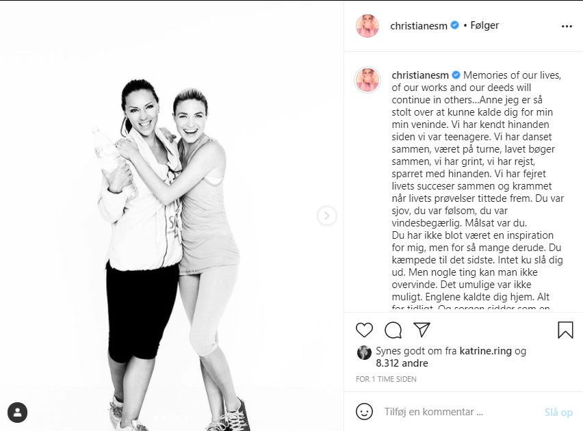This screenshot has width=583, height=431.
Task: Open christianesm profile from header username
Action: (418, 26)
